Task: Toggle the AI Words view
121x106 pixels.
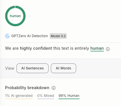Action: (63, 68)
